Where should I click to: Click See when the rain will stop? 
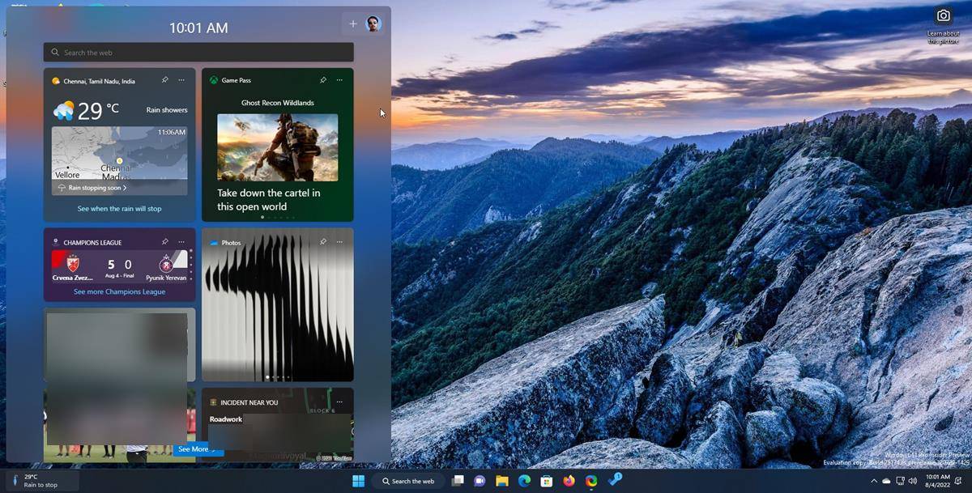click(119, 208)
